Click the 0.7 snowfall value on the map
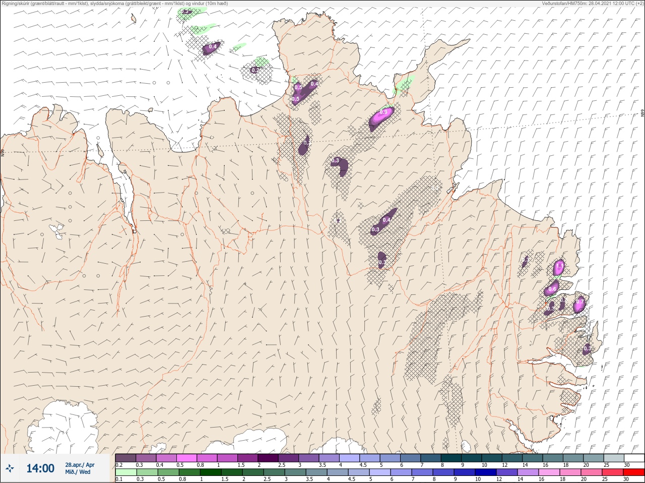 coord(579,303)
